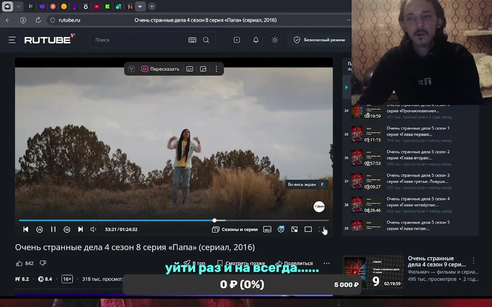The image size is (492, 307).
Task: Pause the video
Action: click(53, 229)
